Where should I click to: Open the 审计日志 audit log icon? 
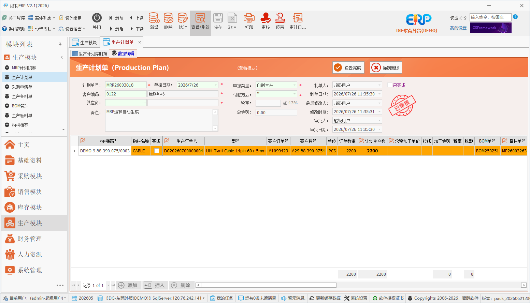point(298,21)
